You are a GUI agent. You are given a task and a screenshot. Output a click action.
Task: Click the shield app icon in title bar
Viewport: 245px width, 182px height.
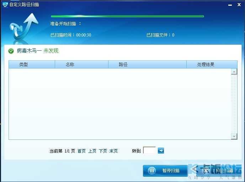click(x=5, y=5)
